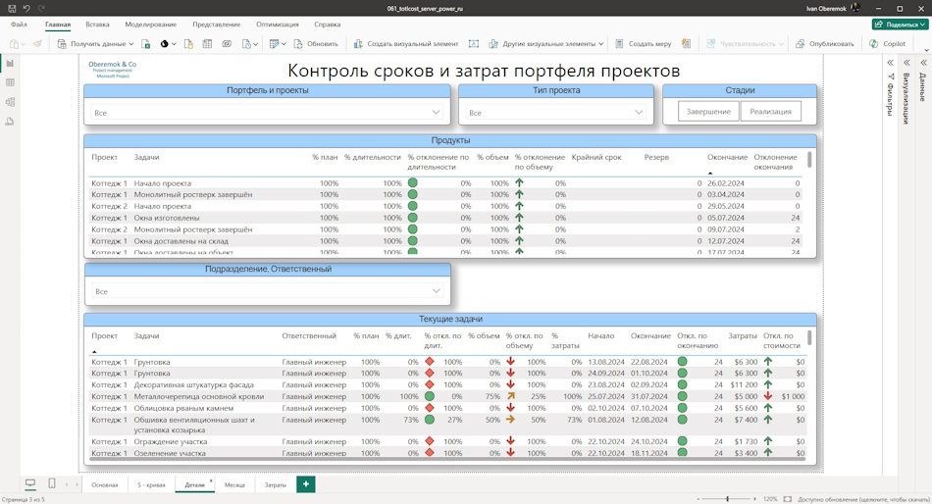
Task: Open the Справка ribbon tab
Action: click(x=328, y=25)
